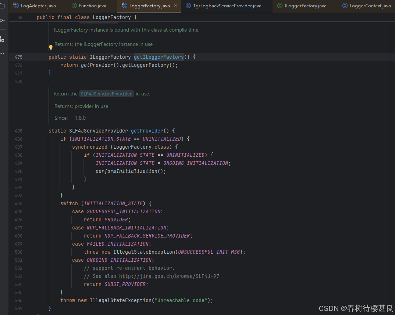This screenshot has width=395, height=315.
Task: Click the yellow light bulb intention icon
Action: [51, 47]
